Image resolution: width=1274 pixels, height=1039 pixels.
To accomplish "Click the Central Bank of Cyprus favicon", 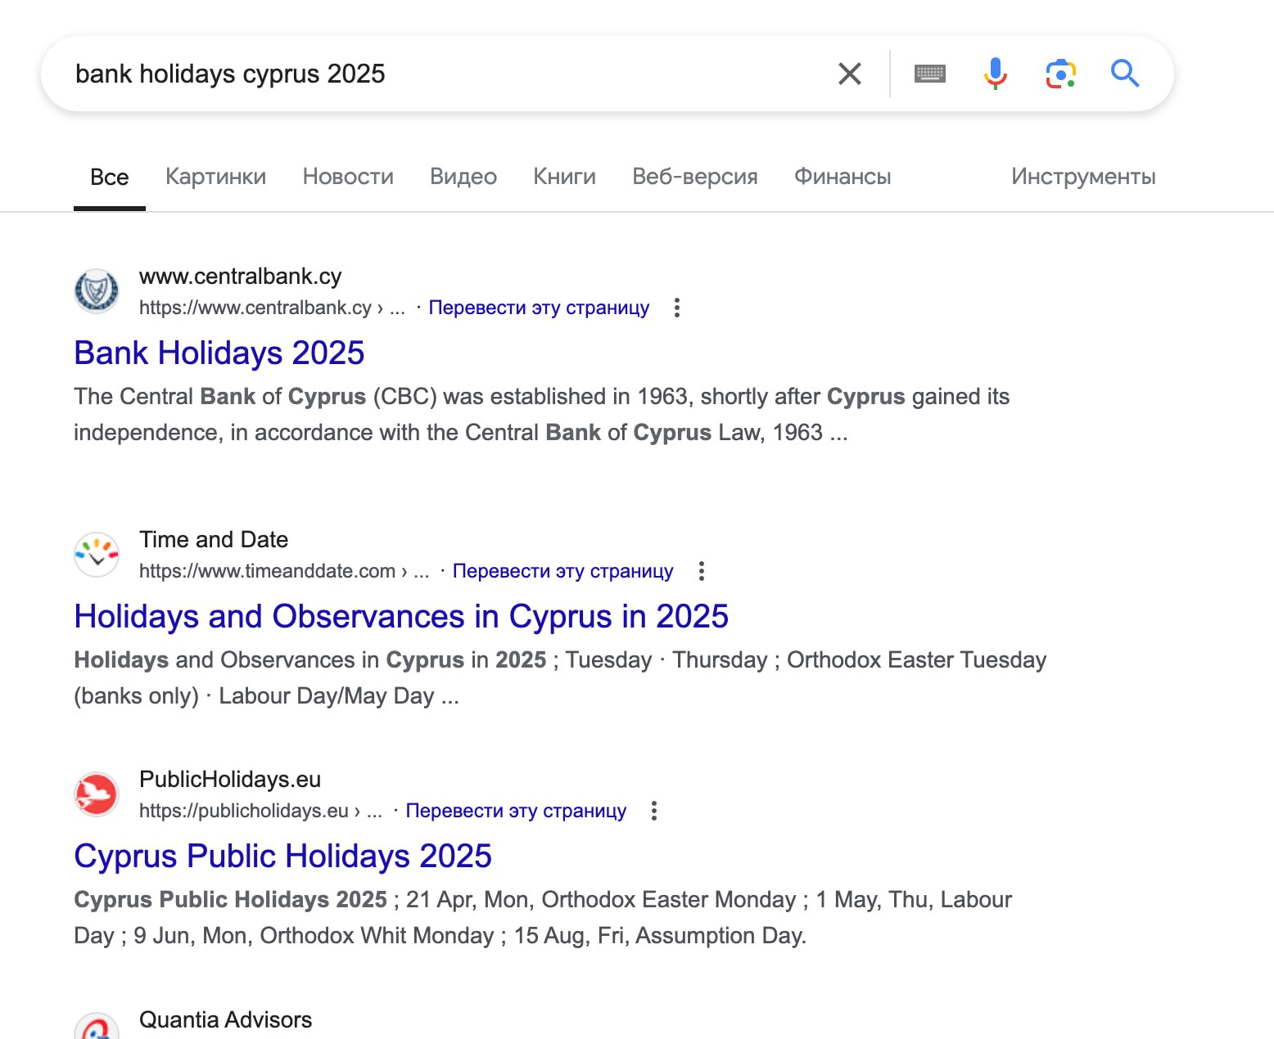I will coord(97,291).
